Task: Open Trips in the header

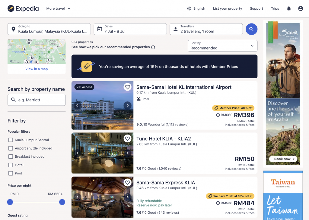Action: coord(275,8)
